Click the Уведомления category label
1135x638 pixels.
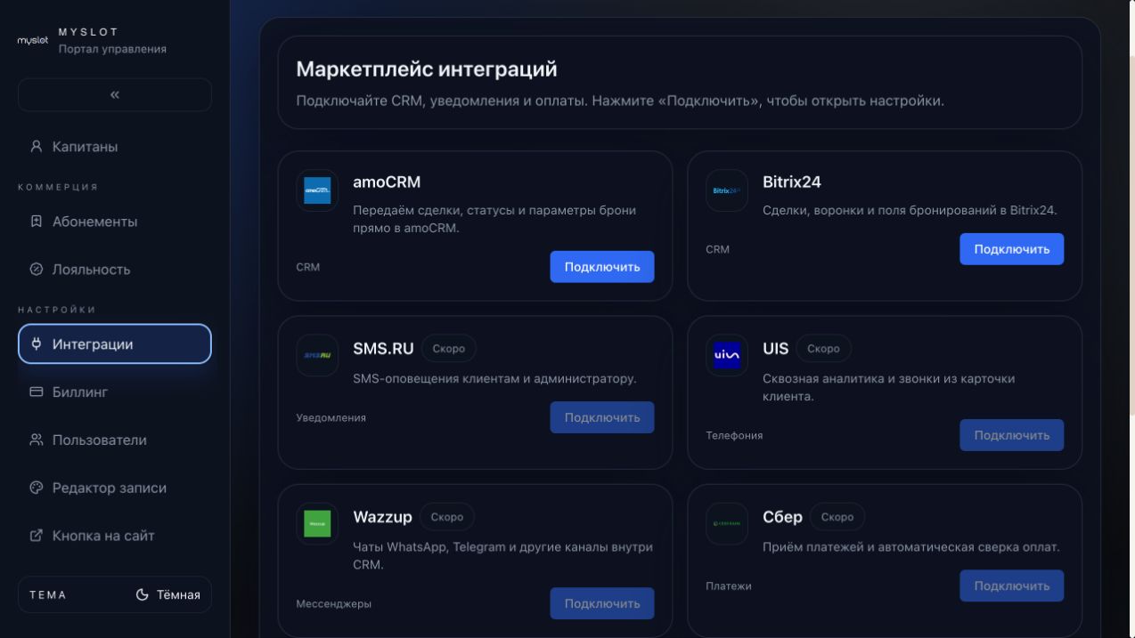[x=331, y=417]
